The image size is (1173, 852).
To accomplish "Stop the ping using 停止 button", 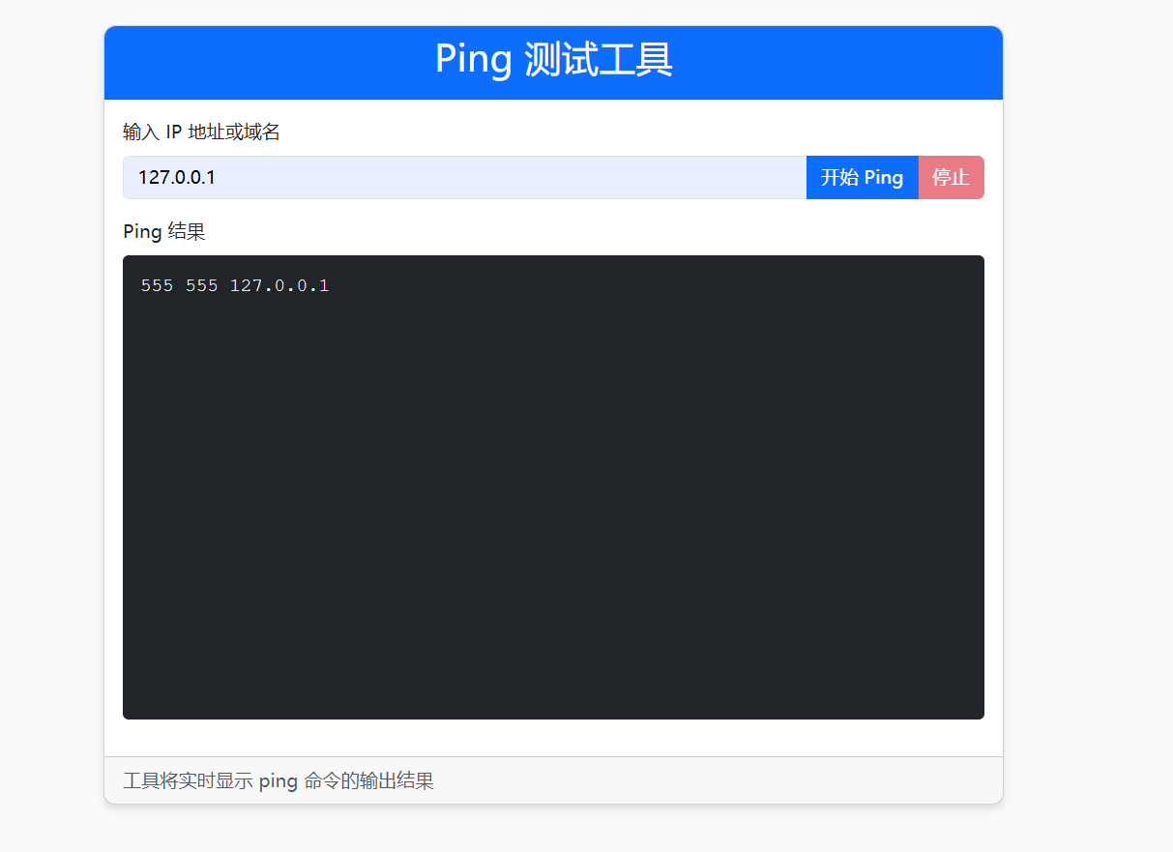I will coord(951,178).
